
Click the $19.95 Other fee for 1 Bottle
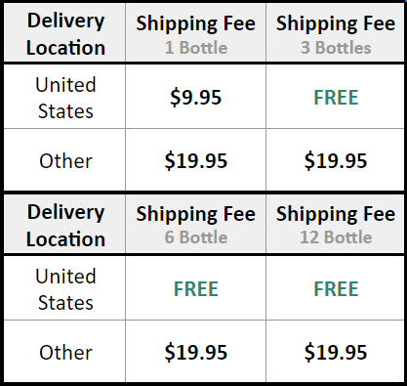(x=195, y=160)
